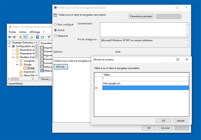The image size is (201, 140).
Task: Collapse the Google folder tree node
Action: pos(17,65)
